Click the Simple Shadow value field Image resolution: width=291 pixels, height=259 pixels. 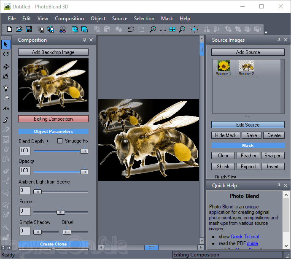click(25, 231)
